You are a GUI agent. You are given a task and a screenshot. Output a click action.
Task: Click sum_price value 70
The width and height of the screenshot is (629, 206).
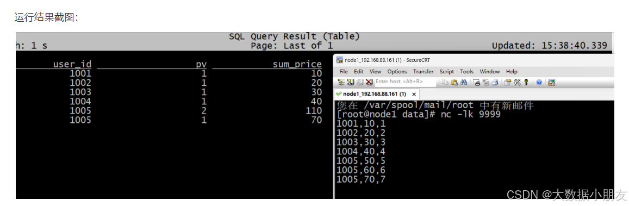coord(316,120)
